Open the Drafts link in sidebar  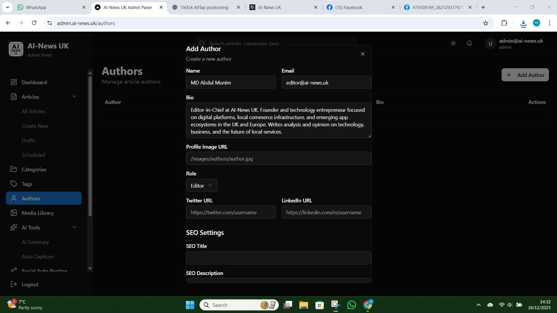tap(29, 140)
